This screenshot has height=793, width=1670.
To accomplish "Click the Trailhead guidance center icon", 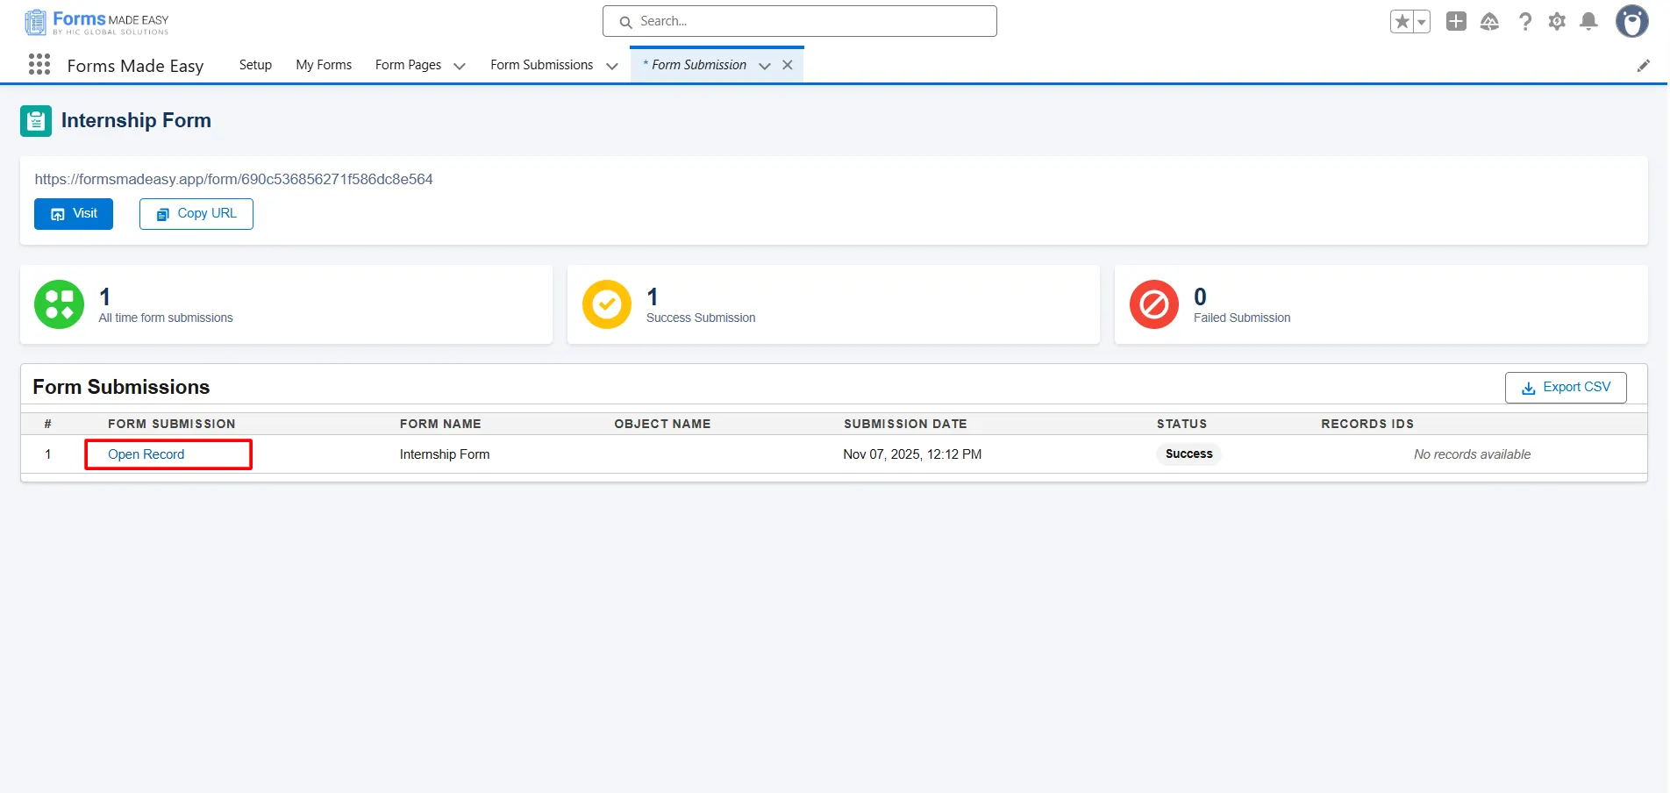I will (1489, 22).
